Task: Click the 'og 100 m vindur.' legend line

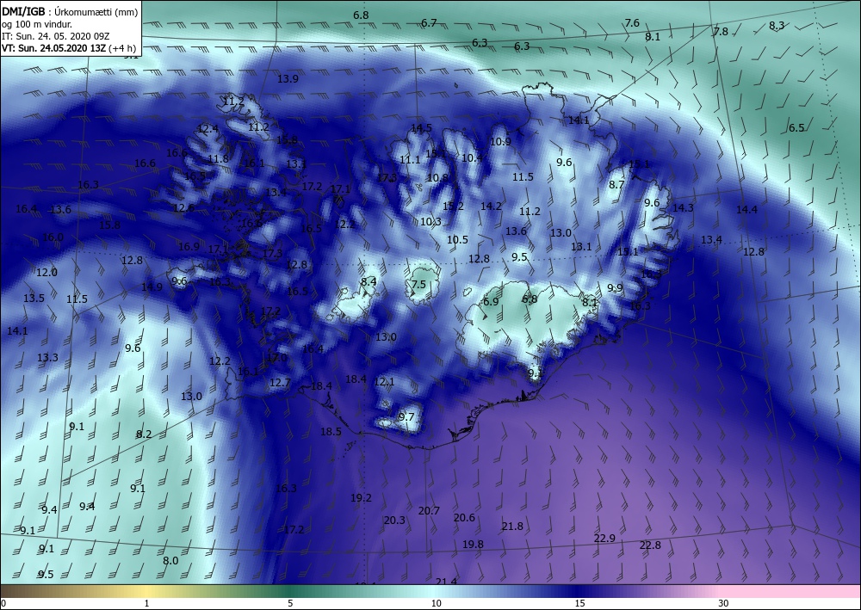Action: click(37, 24)
